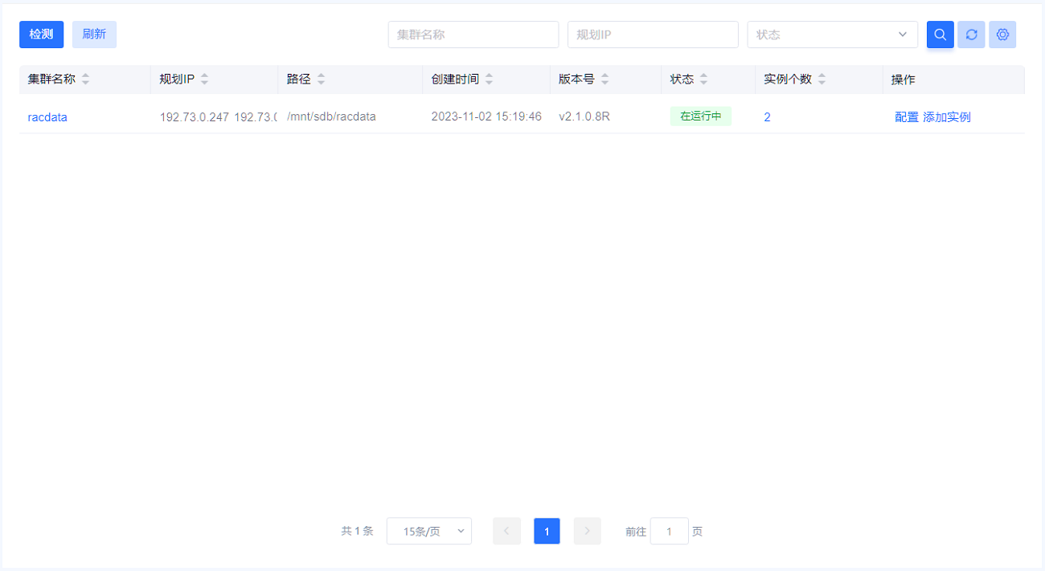Sort by 状态 column arrows
Screen dimensions: 1045x571
[x=703, y=80]
